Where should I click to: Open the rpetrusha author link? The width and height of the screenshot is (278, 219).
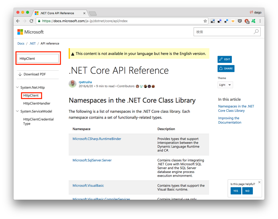pyautogui.click(x=85, y=82)
